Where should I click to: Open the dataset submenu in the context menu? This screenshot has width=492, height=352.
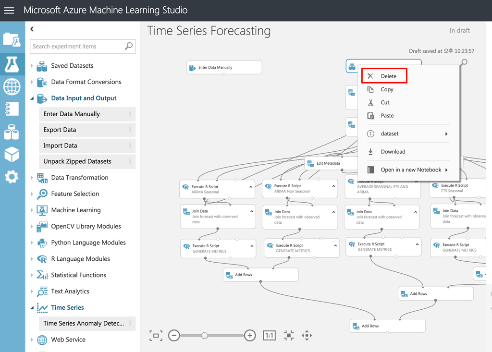tap(408, 134)
